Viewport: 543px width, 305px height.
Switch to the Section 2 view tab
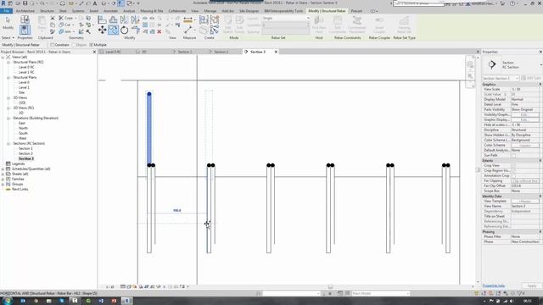coord(221,52)
